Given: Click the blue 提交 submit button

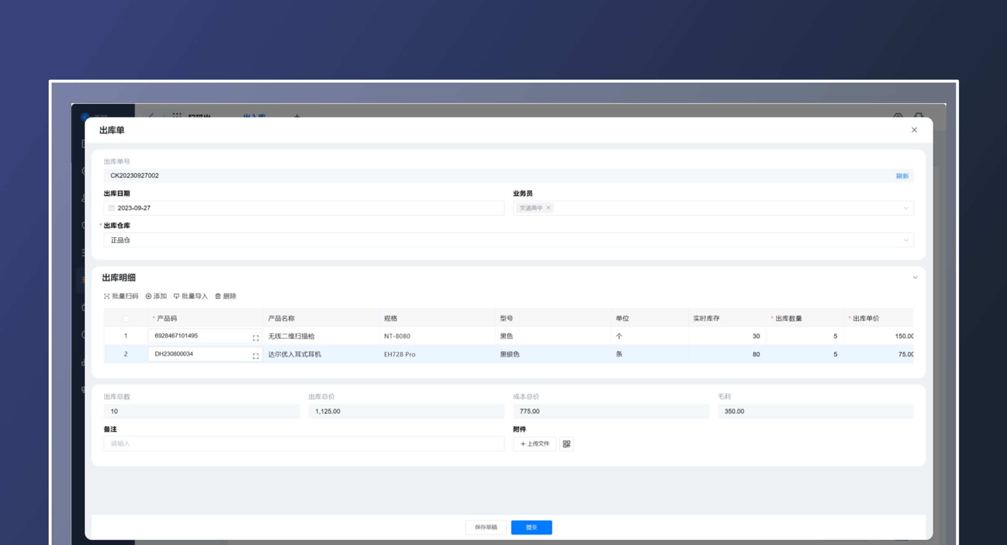Looking at the screenshot, I should pyautogui.click(x=531, y=527).
